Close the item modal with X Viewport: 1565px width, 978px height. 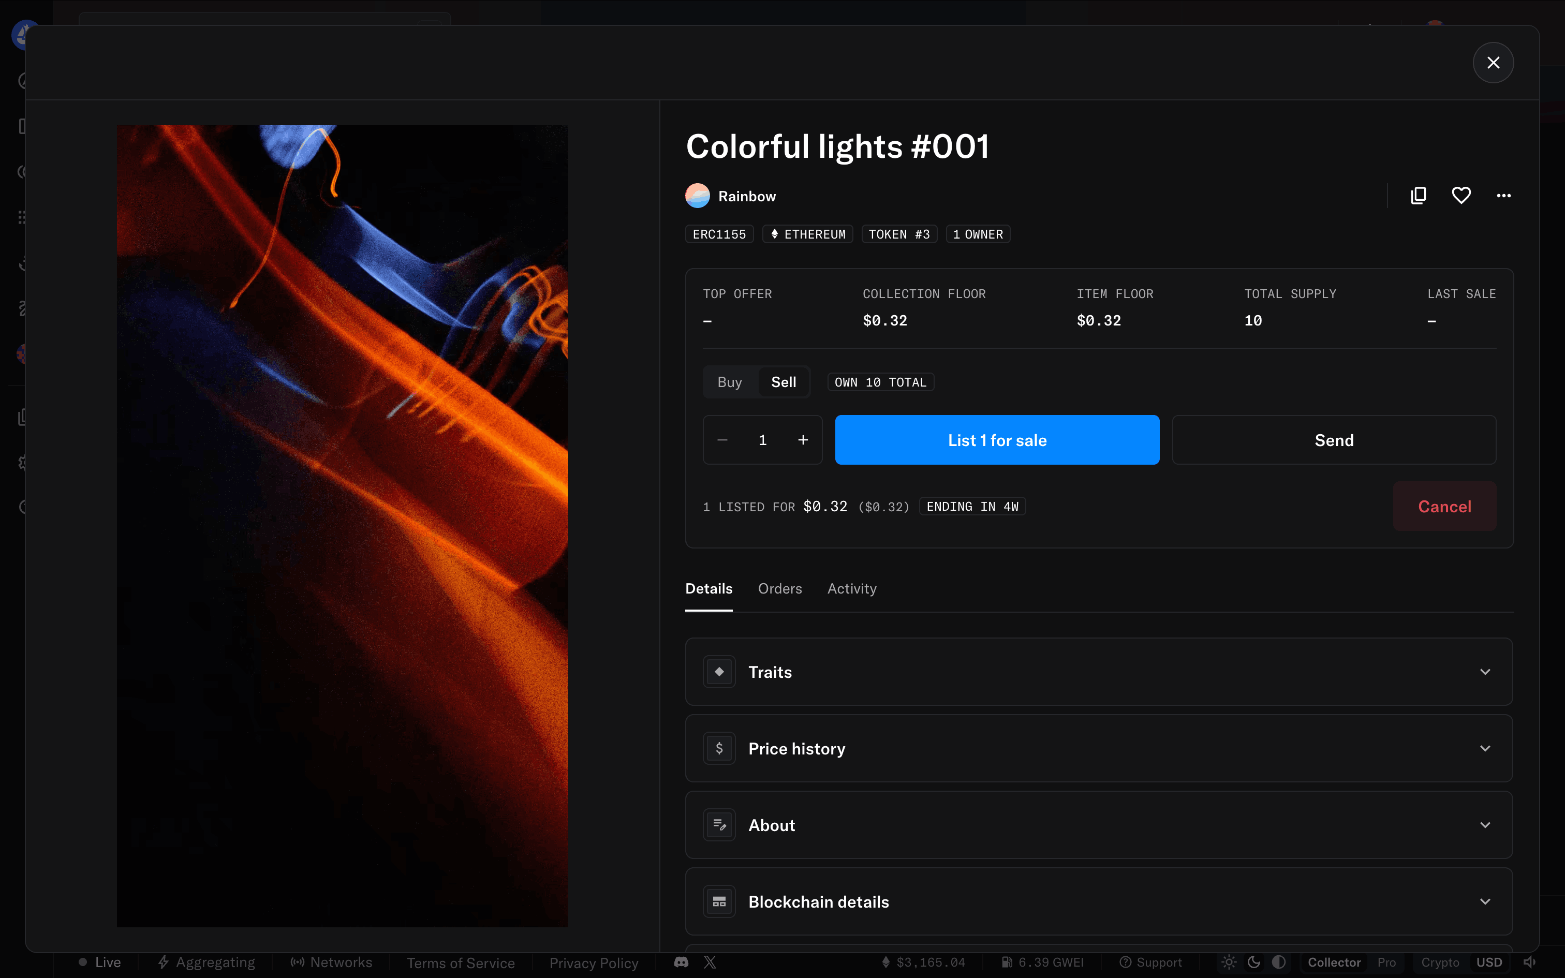[x=1493, y=63]
